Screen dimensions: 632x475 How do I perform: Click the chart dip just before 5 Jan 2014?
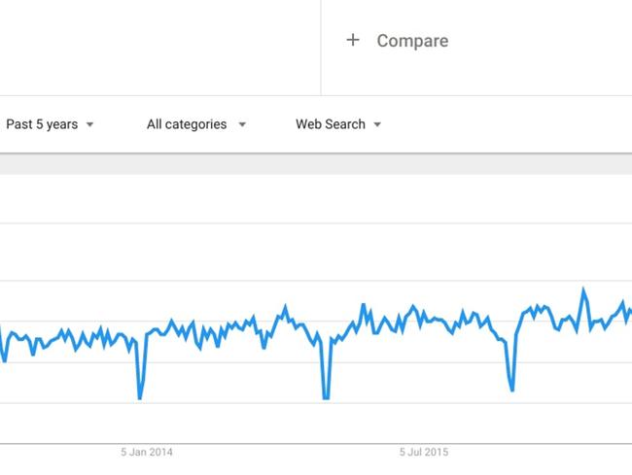click(x=140, y=397)
